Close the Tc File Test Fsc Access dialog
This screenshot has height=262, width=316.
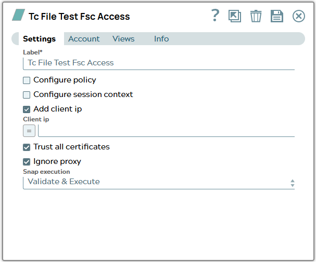tap(299, 16)
